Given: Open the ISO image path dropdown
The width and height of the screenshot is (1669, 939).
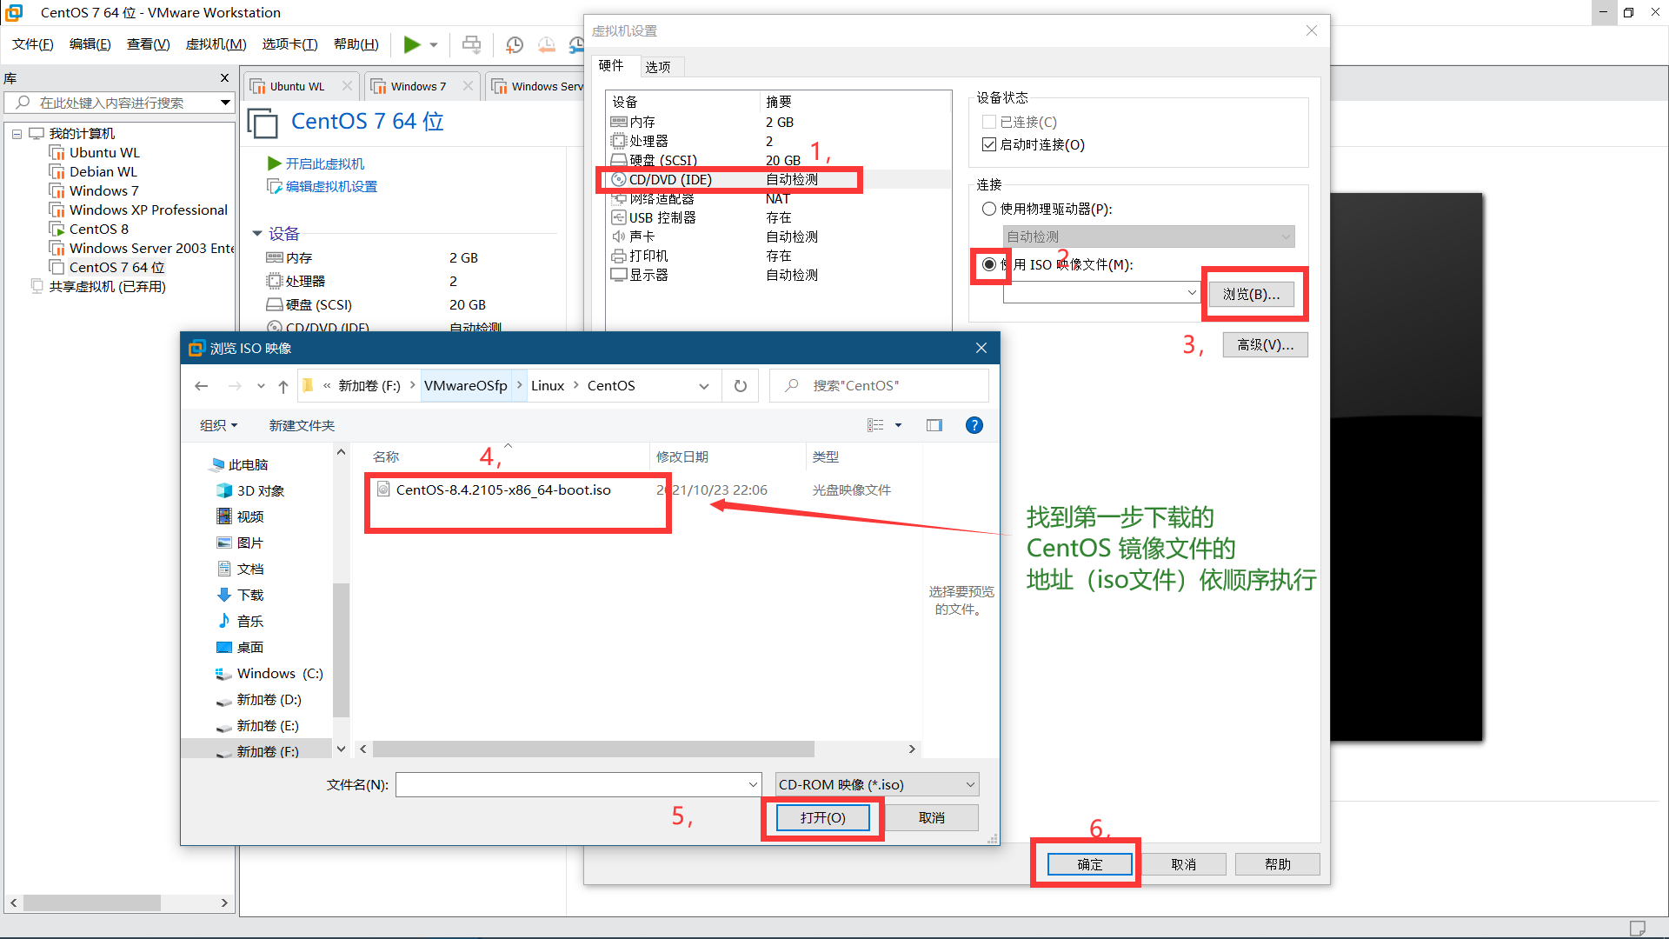Looking at the screenshot, I should click(x=1192, y=293).
